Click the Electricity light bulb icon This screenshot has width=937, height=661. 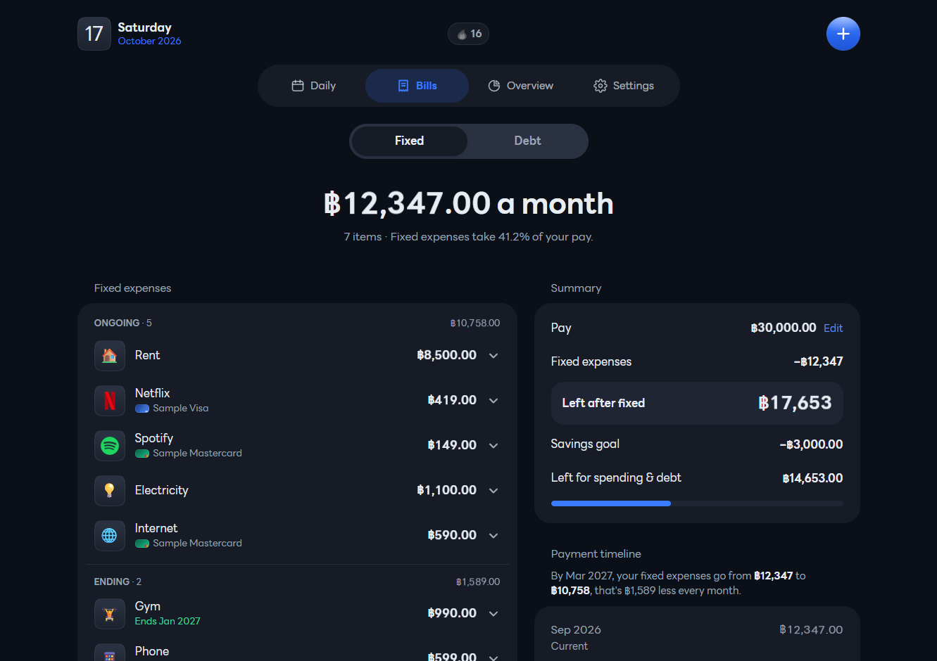pyautogui.click(x=110, y=491)
